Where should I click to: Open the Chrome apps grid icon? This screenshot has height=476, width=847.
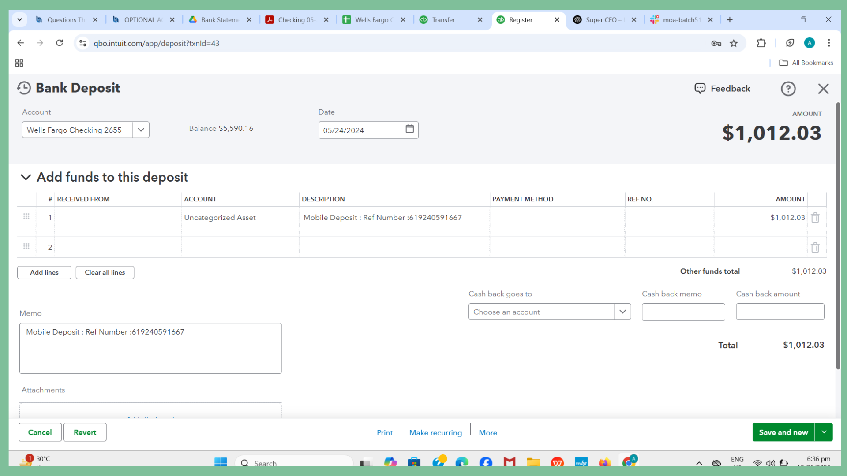point(19,63)
